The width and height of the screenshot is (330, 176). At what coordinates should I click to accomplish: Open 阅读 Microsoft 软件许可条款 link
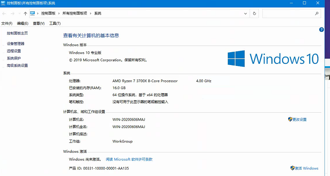[129, 159]
